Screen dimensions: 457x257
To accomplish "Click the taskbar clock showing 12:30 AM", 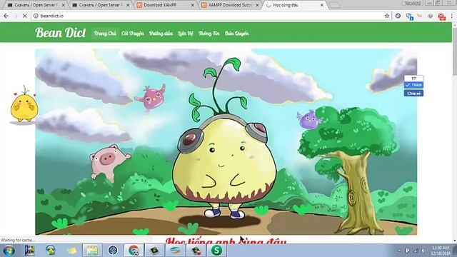I will (441, 251).
